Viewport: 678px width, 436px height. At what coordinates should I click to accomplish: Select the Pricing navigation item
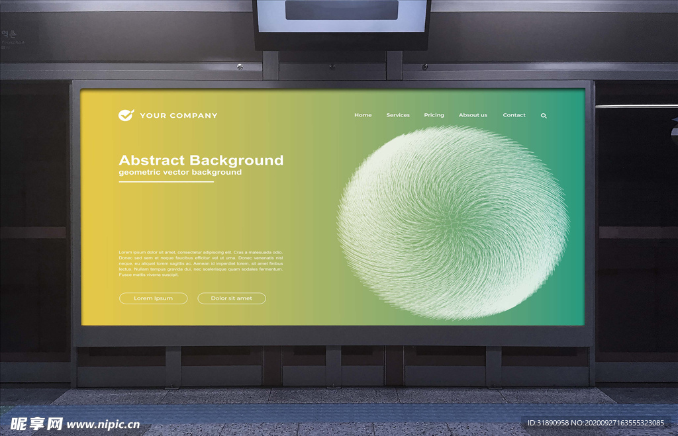(x=434, y=115)
